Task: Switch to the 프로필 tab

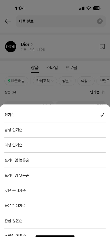Action: [71, 67]
